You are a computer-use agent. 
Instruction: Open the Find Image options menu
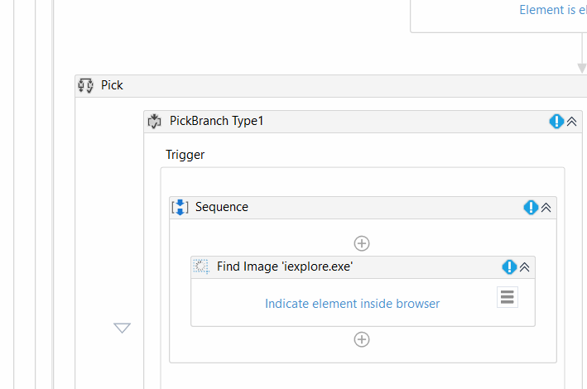coord(508,297)
